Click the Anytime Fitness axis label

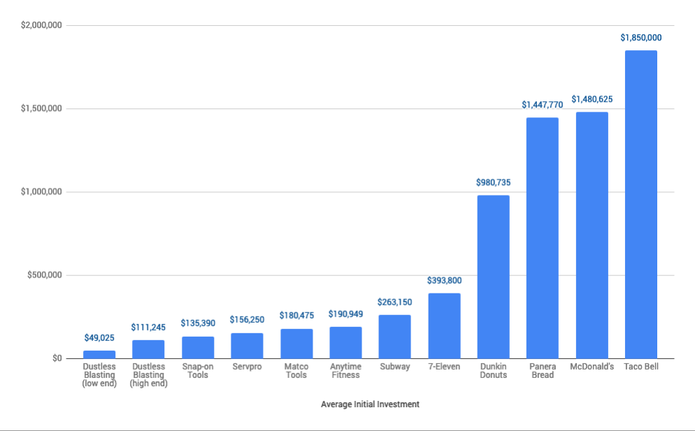pos(345,371)
